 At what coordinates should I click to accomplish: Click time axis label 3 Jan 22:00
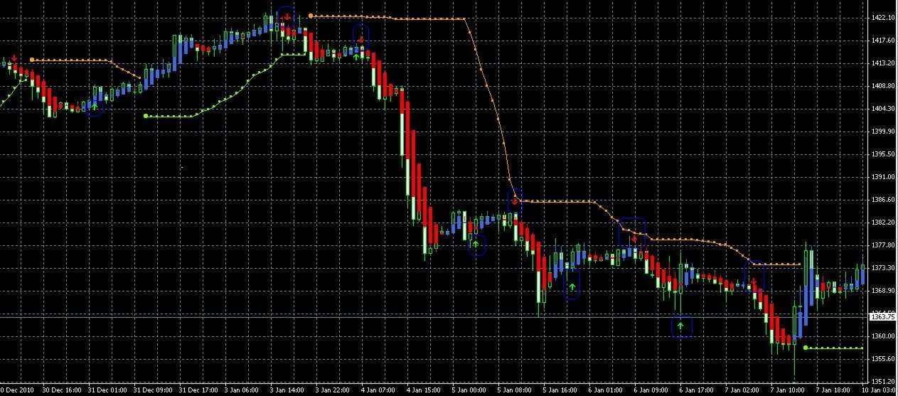click(x=333, y=390)
